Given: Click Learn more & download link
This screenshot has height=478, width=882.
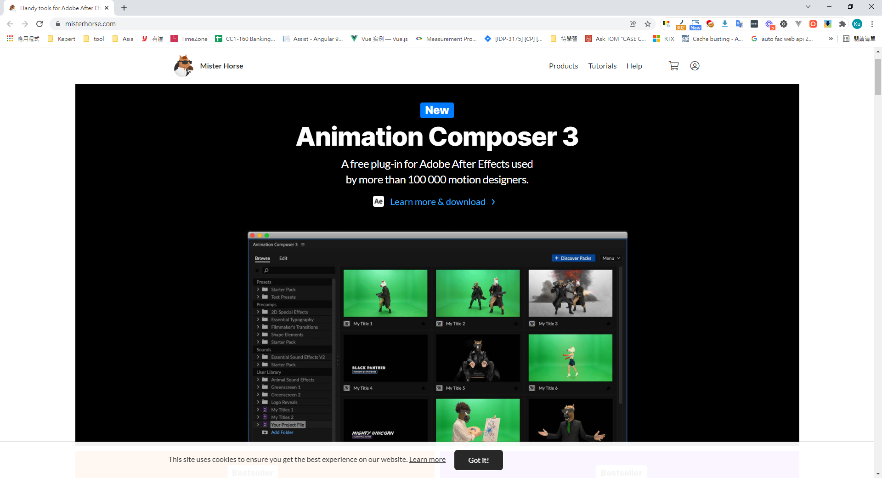Looking at the screenshot, I should click(437, 202).
